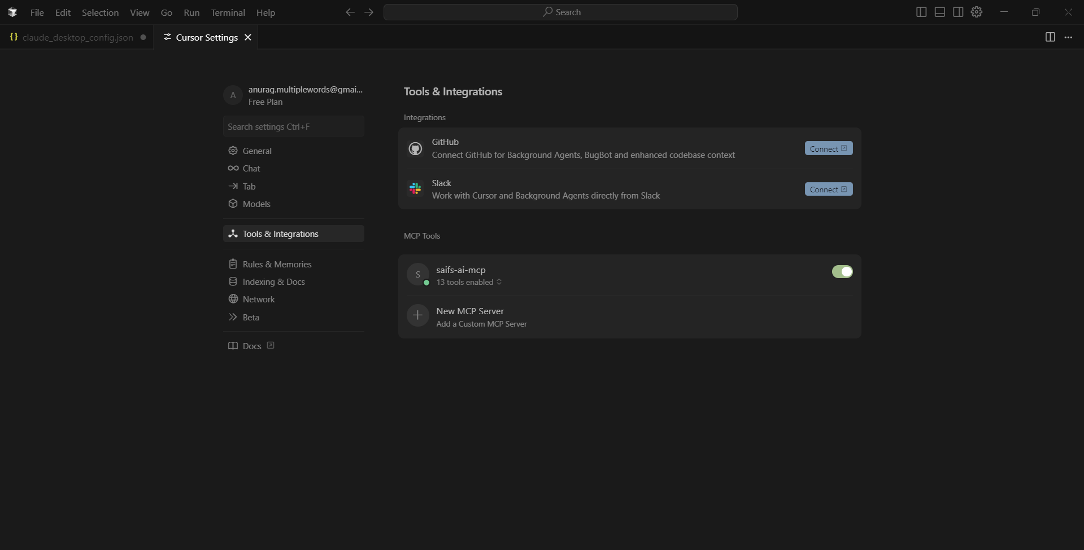Screen dimensions: 1084x550
Task: Open the Edit menu
Action: 63,12
